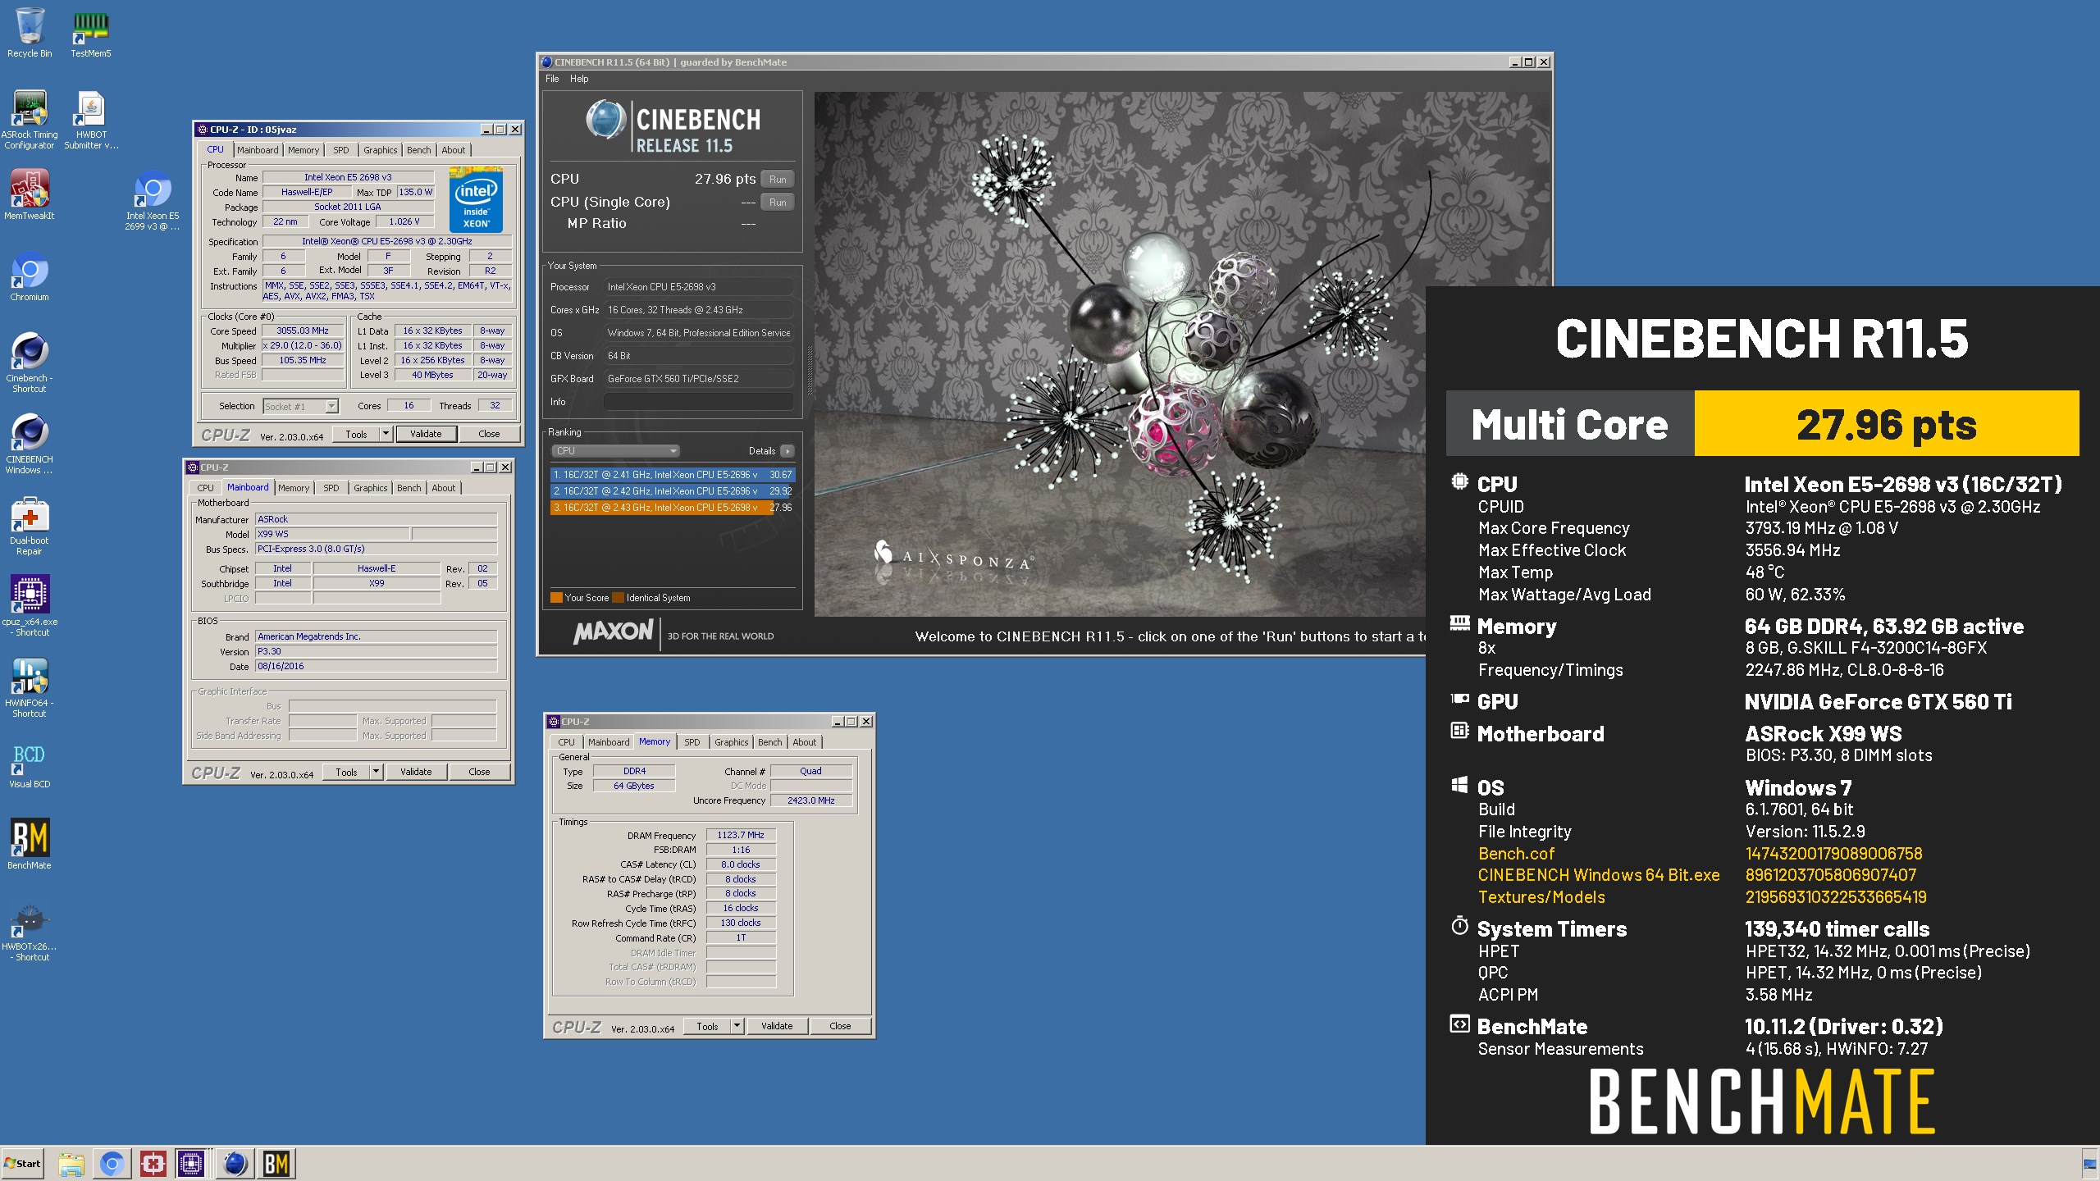This screenshot has width=2100, height=1181.
Task: Open BenchMate desktop icon
Action: tap(30, 844)
